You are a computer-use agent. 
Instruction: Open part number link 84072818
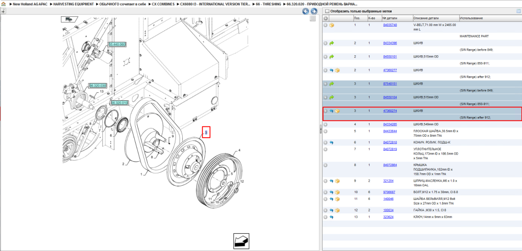pyautogui.click(x=390, y=142)
